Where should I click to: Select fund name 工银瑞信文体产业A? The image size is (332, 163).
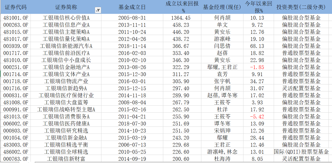tap(66, 74)
